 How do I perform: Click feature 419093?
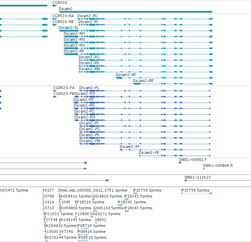point(51,232)
